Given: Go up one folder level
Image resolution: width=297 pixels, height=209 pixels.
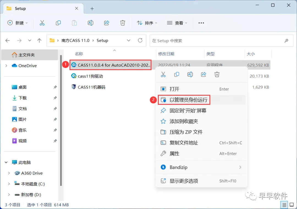Looking at the screenshot, I should (39, 40).
